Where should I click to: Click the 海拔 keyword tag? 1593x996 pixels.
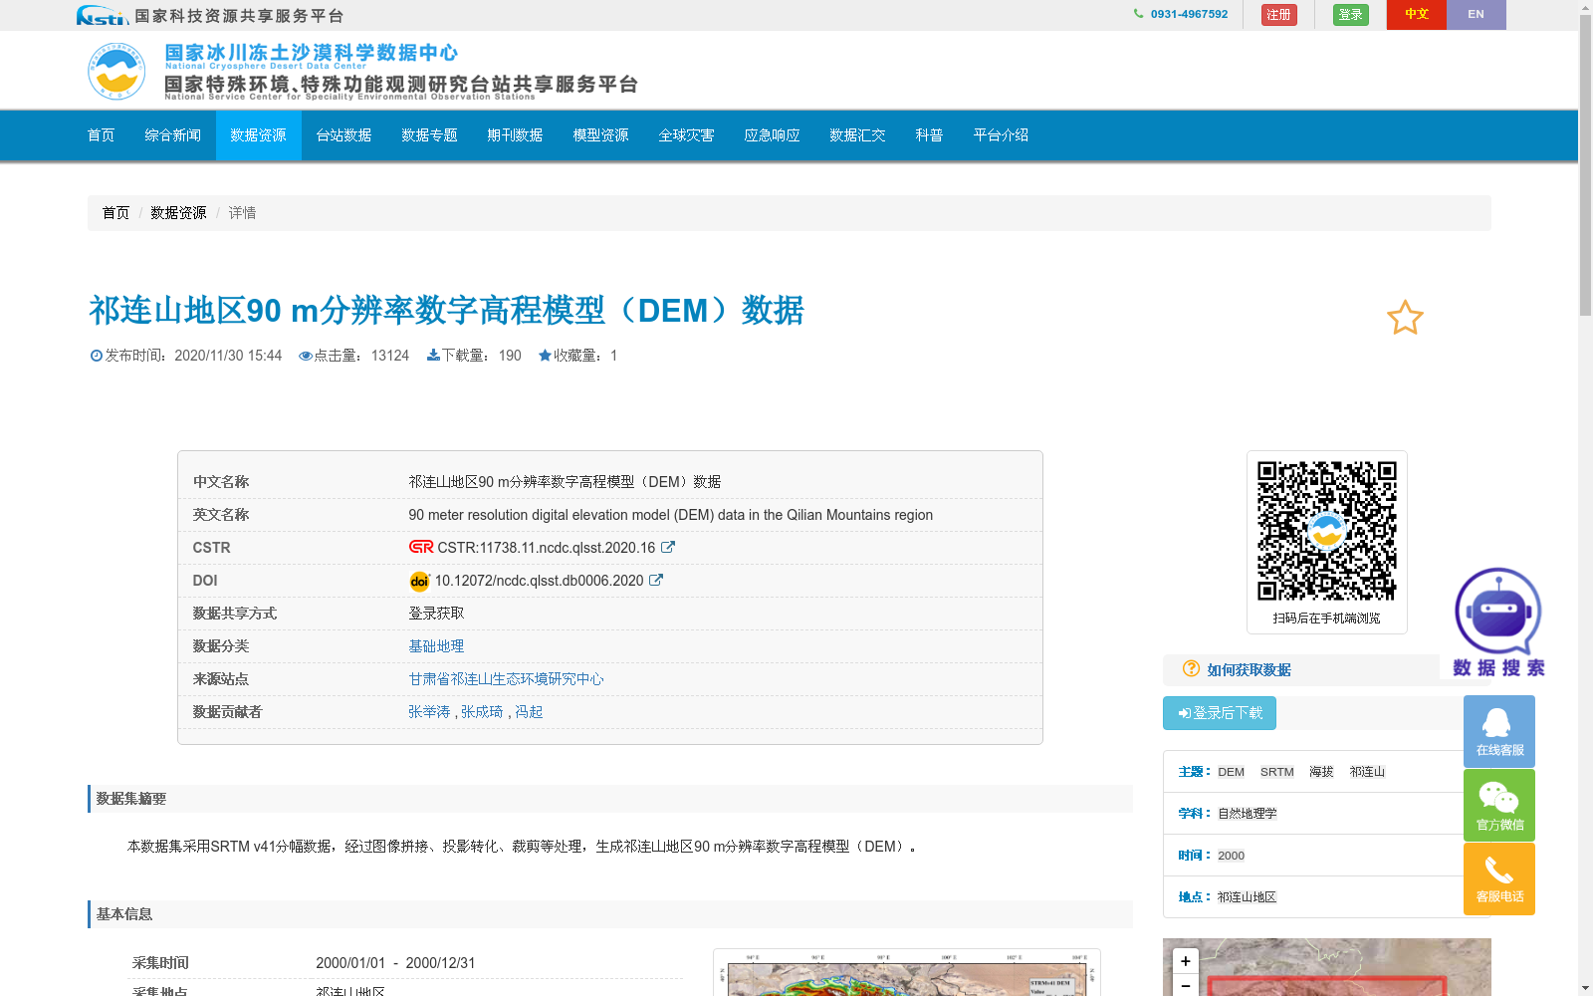click(x=1321, y=772)
